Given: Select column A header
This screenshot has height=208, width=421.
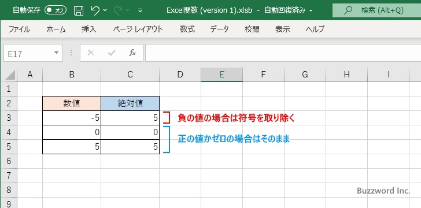Looking at the screenshot, I should pos(30,75).
